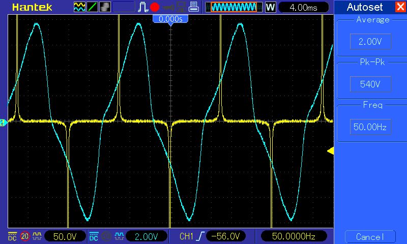This screenshot has height=244, width=407.
Task: Click the rising edge trigger slope icon
Action: point(200,236)
